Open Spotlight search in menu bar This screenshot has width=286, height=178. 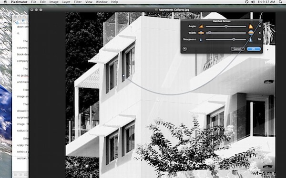click(x=280, y=2)
